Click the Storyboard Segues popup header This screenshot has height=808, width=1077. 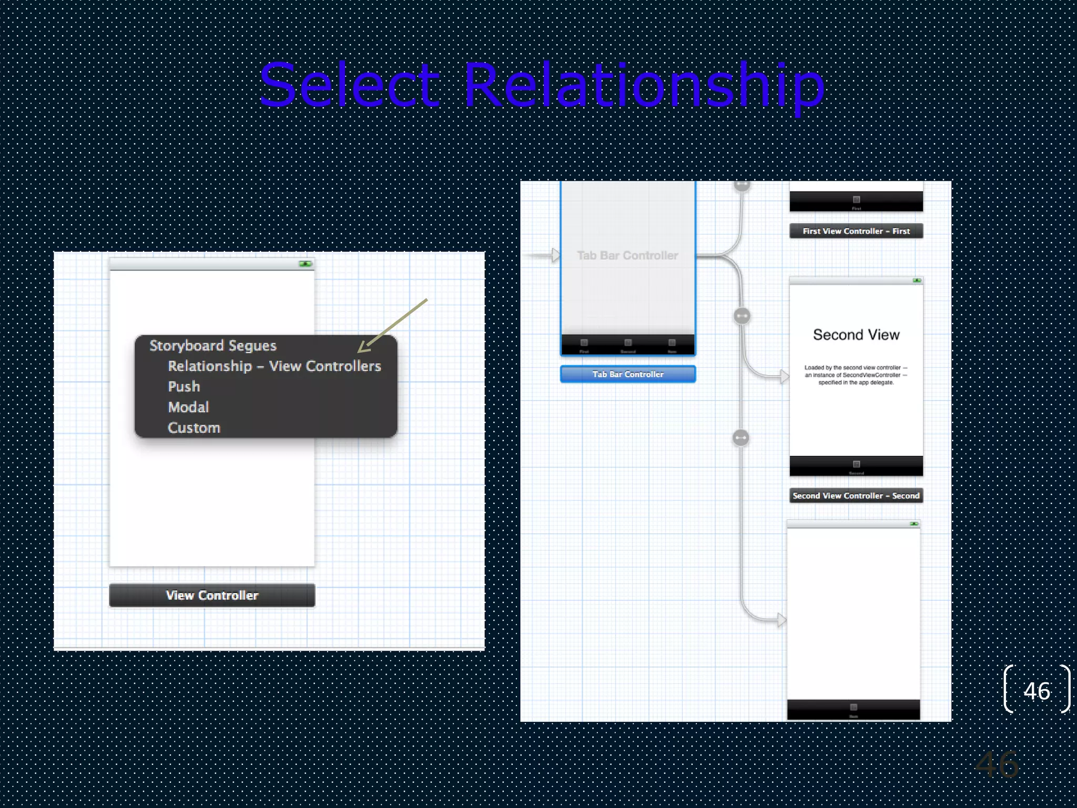point(212,346)
